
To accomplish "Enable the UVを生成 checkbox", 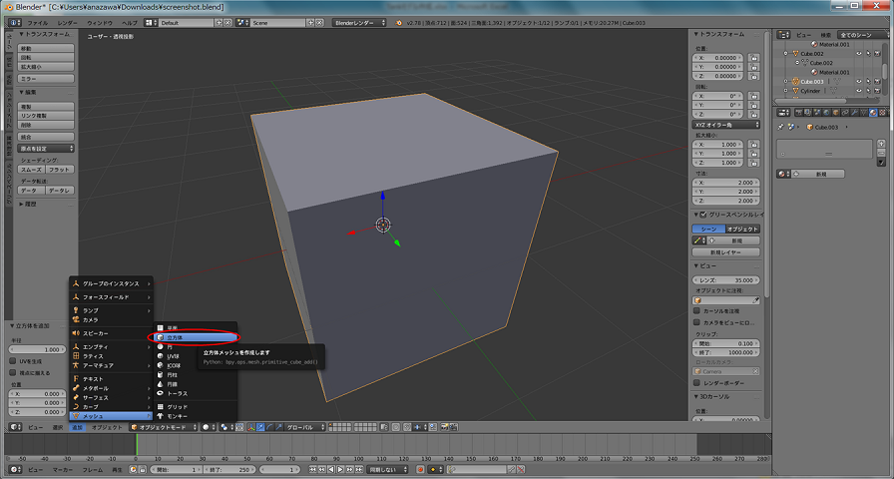I will tap(12, 361).
